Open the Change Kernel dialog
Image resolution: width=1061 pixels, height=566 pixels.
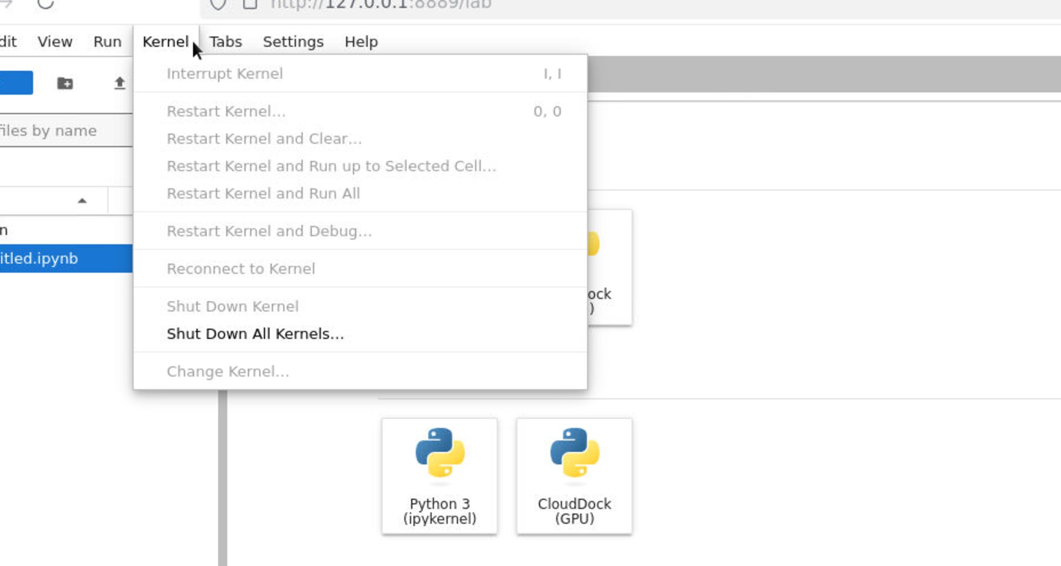tap(228, 371)
